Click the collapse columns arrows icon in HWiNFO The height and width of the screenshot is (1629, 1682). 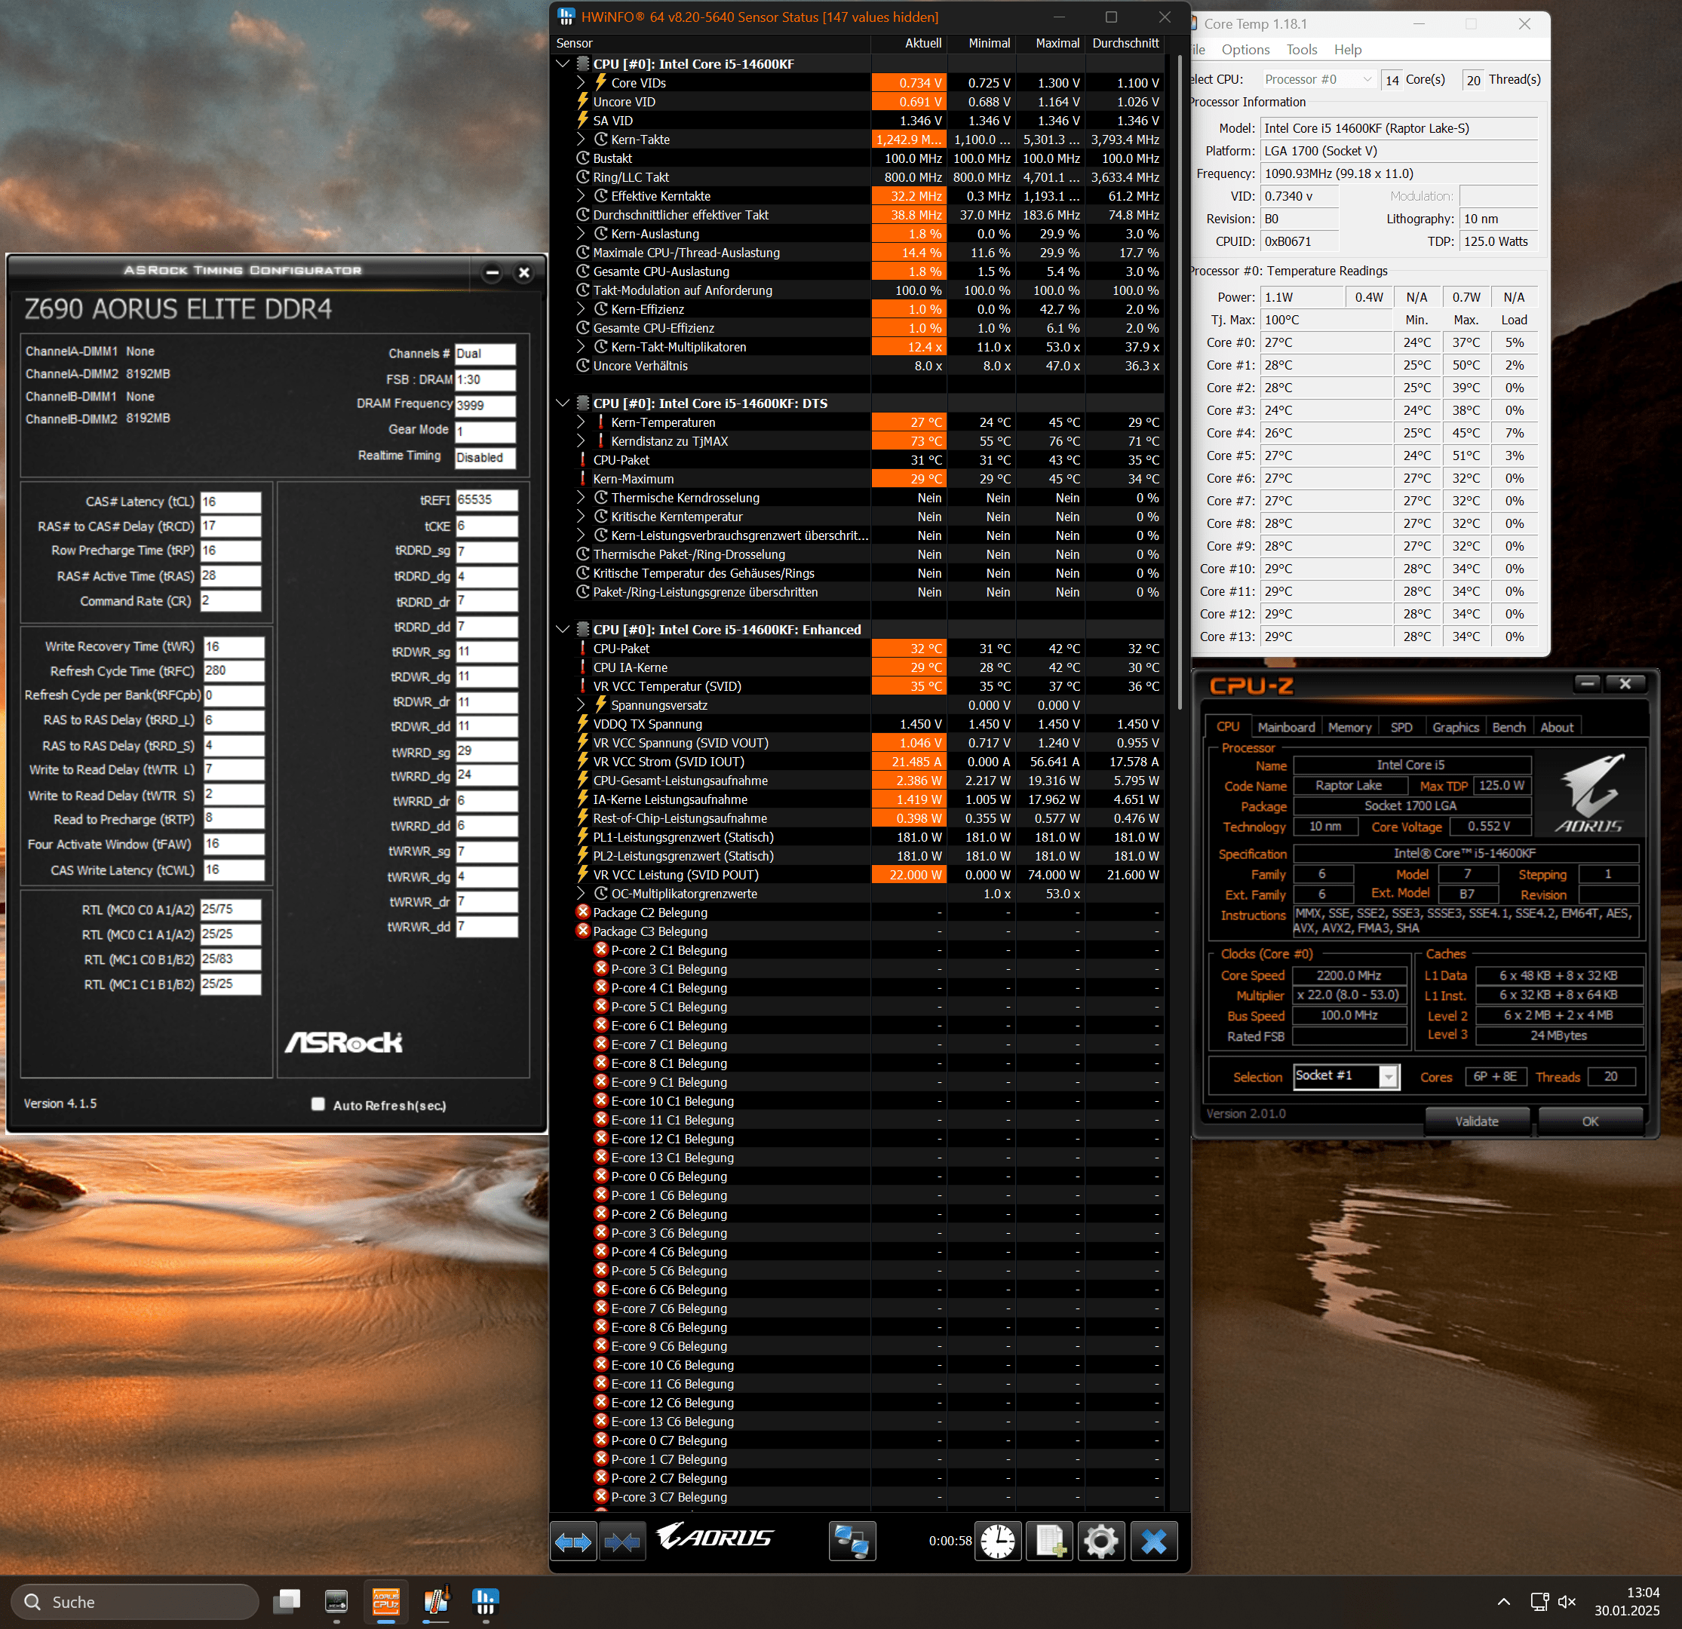point(622,1542)
